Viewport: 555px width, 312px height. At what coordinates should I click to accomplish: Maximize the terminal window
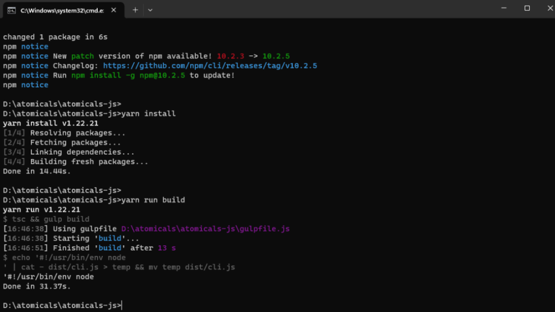(x=527, y=9)
